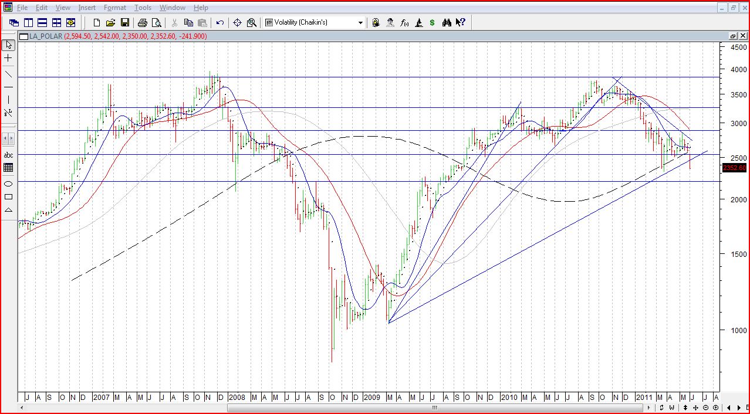The width and height of the screenshot is (750, 414).
Task: Select the abc text tool
Action: coord(8,155)
